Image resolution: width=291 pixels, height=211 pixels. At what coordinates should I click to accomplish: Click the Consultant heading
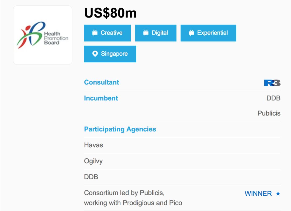pyautogui.click(x=102, y=82)
